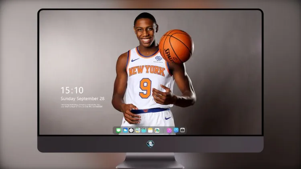The width and height of the screenshot is (301, 169).
Task: Launch the Weather app from the dock
Action: (x=125, y=130)
